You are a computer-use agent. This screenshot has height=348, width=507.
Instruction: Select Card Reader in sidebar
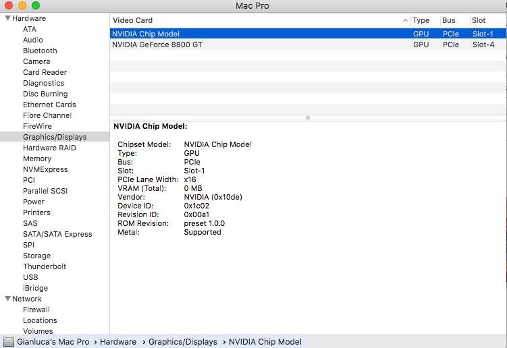[x=45, y=72]
